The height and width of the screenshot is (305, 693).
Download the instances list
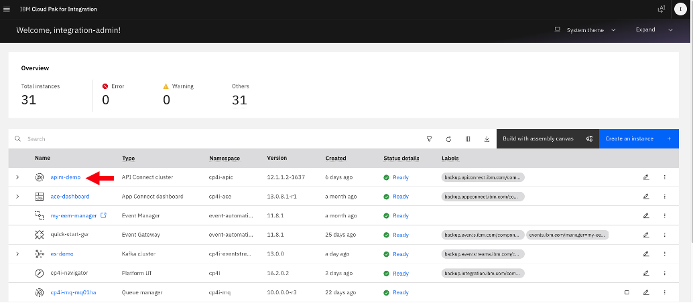(x=487, y=139)
